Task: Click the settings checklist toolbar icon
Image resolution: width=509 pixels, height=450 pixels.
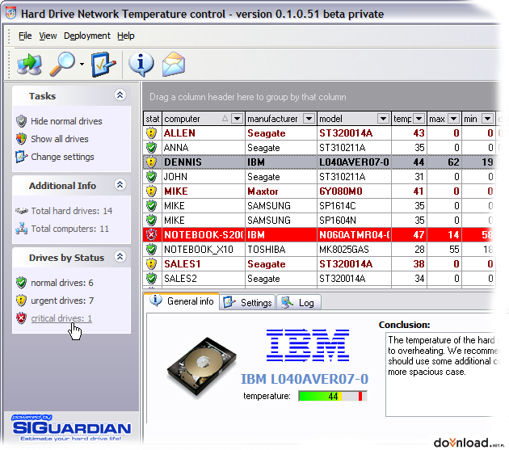Action: pyautogui.click(x=103, y=64)
